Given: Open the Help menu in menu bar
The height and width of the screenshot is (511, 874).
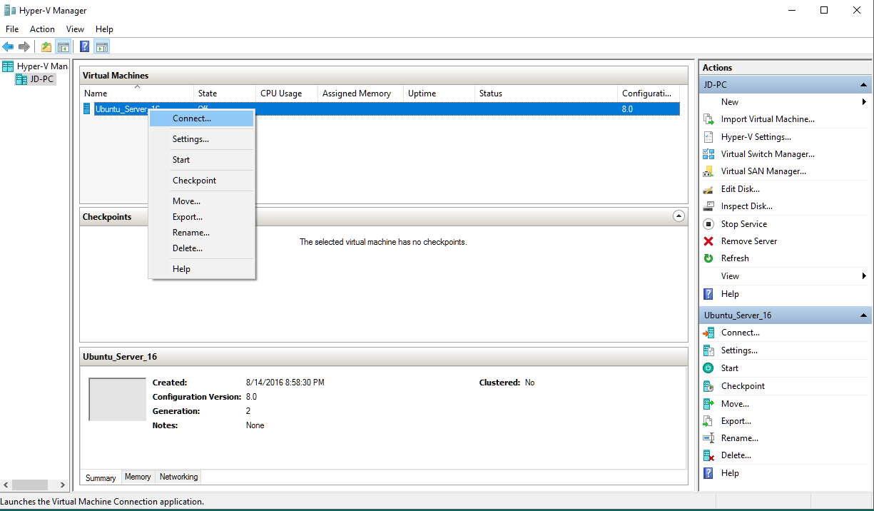Looking at the screenshot, I should pos(104,29).
